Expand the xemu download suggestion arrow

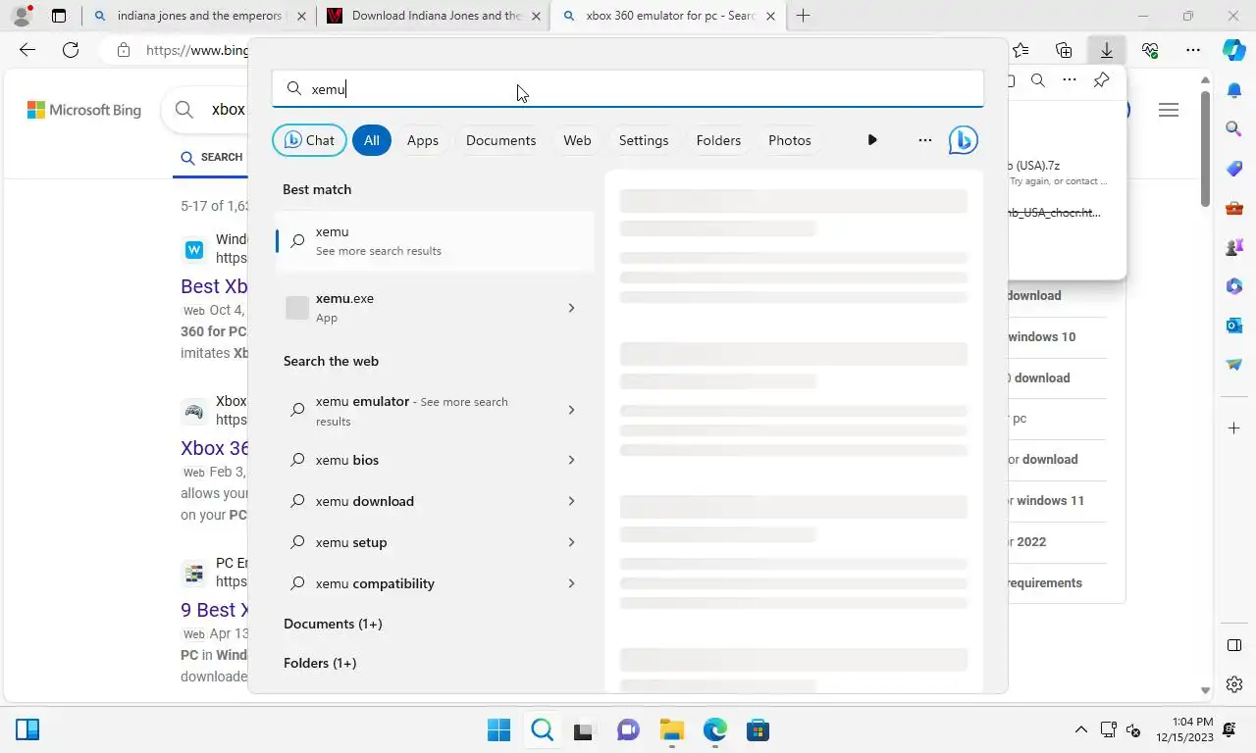point(572,501)
